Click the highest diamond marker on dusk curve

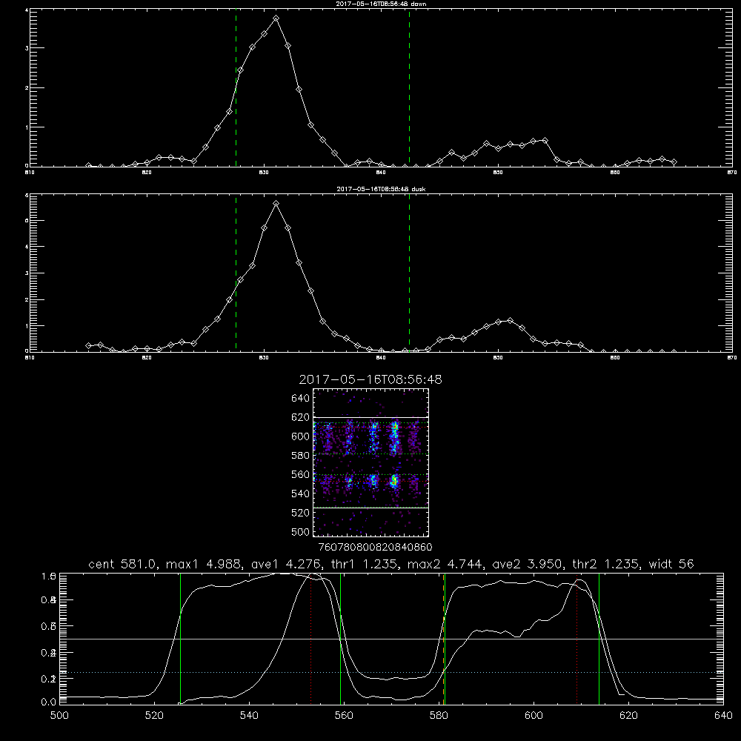tap(276, 204)
